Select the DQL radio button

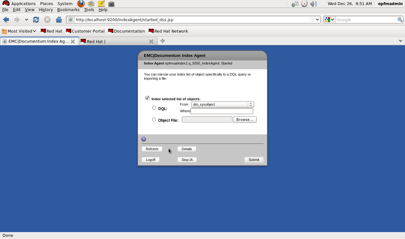[154, 108]
